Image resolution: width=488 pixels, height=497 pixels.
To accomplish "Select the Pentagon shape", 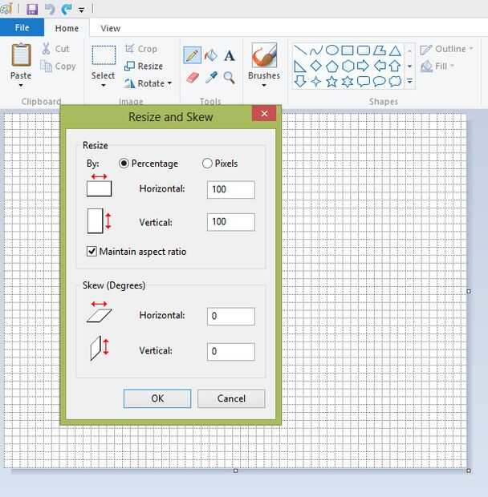I will tap(332, 66).
